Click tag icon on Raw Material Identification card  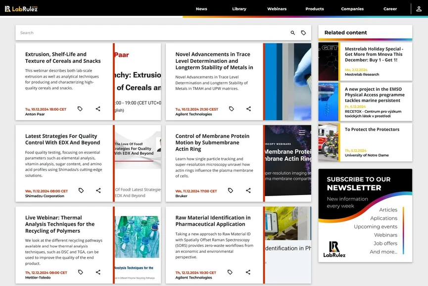pos(230,272)
